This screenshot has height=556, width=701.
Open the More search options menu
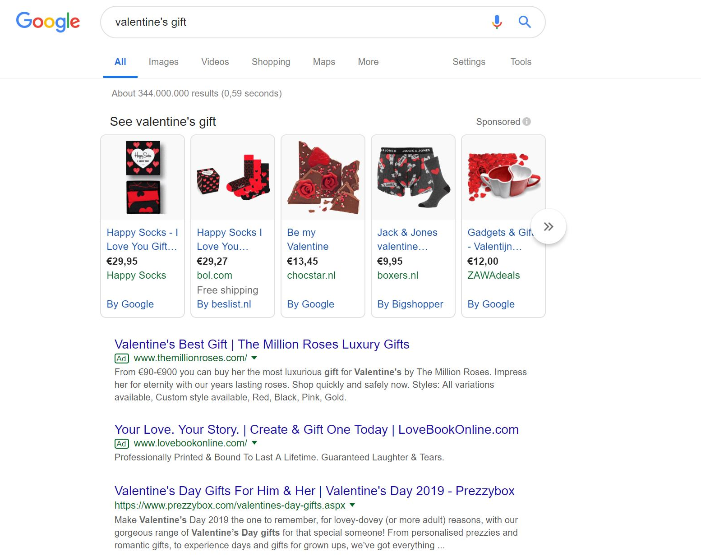[368, 62]
